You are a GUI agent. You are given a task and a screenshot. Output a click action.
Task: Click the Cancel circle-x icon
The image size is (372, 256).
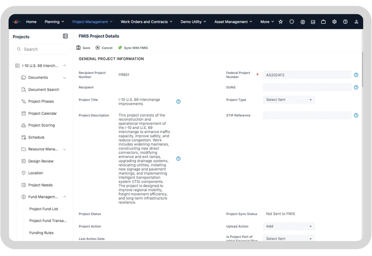pos(97,48)
